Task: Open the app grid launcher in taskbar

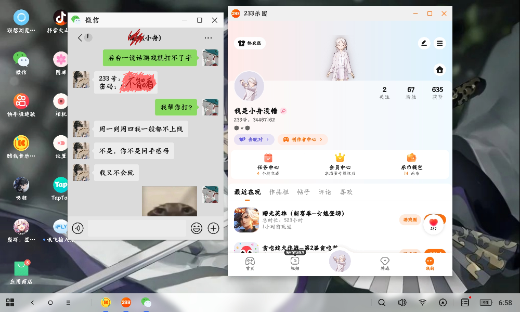Action: pyautogui.click(x=10, y=303)
